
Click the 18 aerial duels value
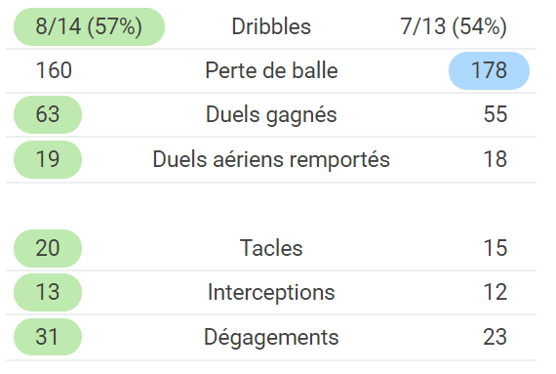(496, 159)
